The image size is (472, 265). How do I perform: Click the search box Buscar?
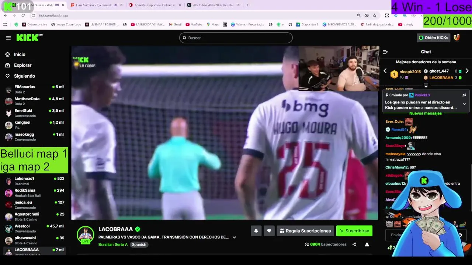pyautogui.click(x=236, y=38)
